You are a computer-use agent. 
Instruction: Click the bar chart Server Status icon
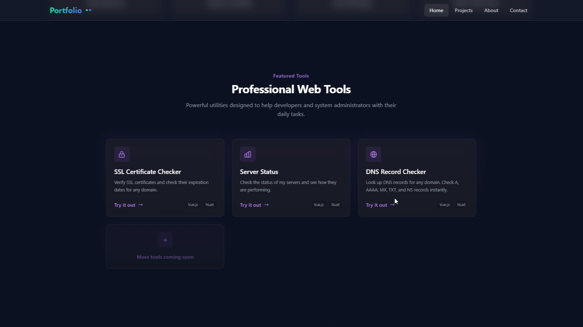click(x=248, y=154)
